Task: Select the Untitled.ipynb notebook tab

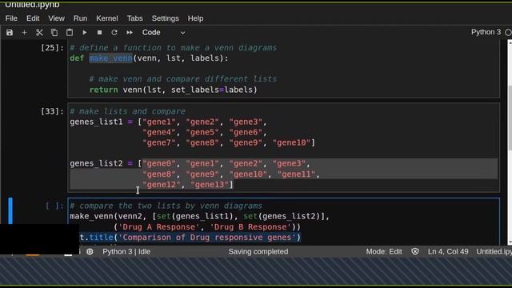Action: [32, 5]
